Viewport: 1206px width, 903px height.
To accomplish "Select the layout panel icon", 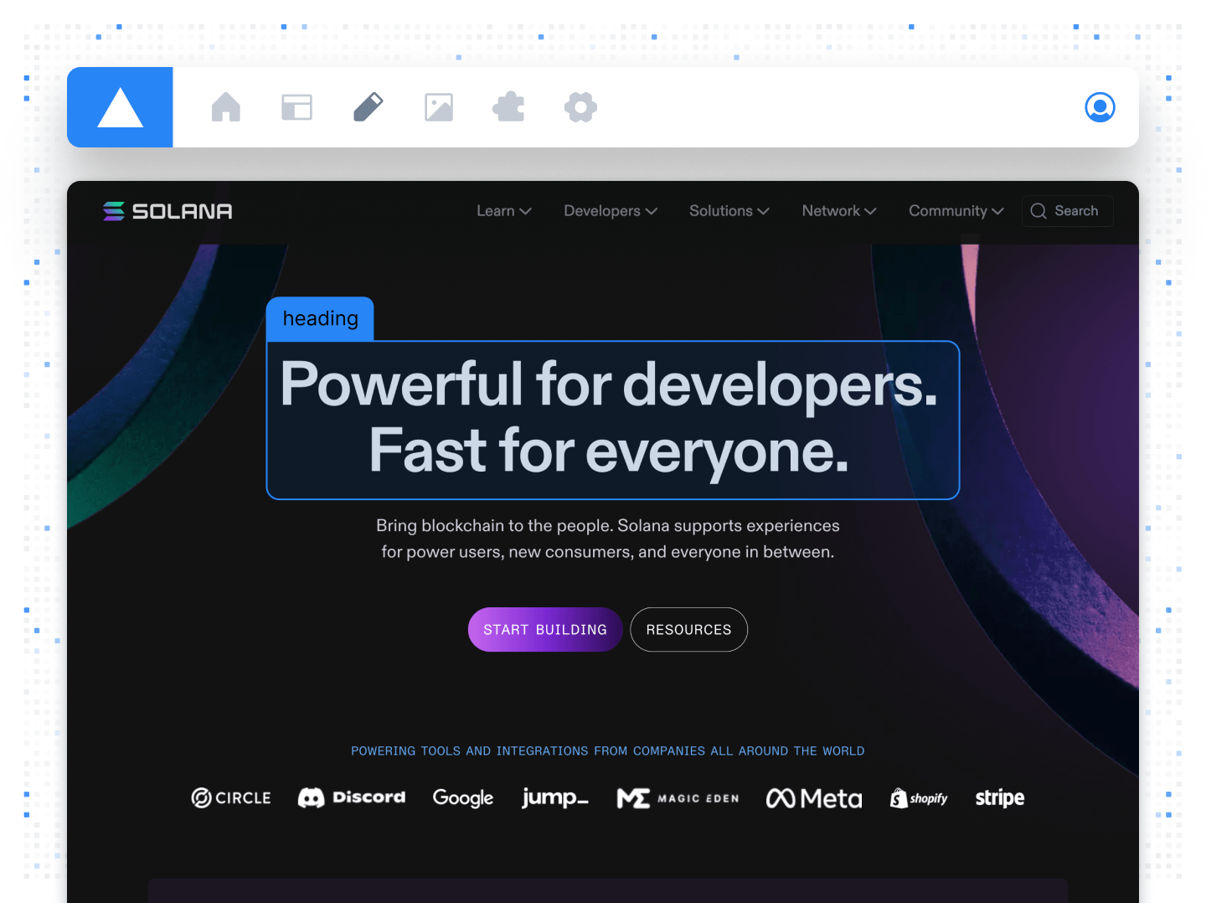I will click(x=296, y=107).
